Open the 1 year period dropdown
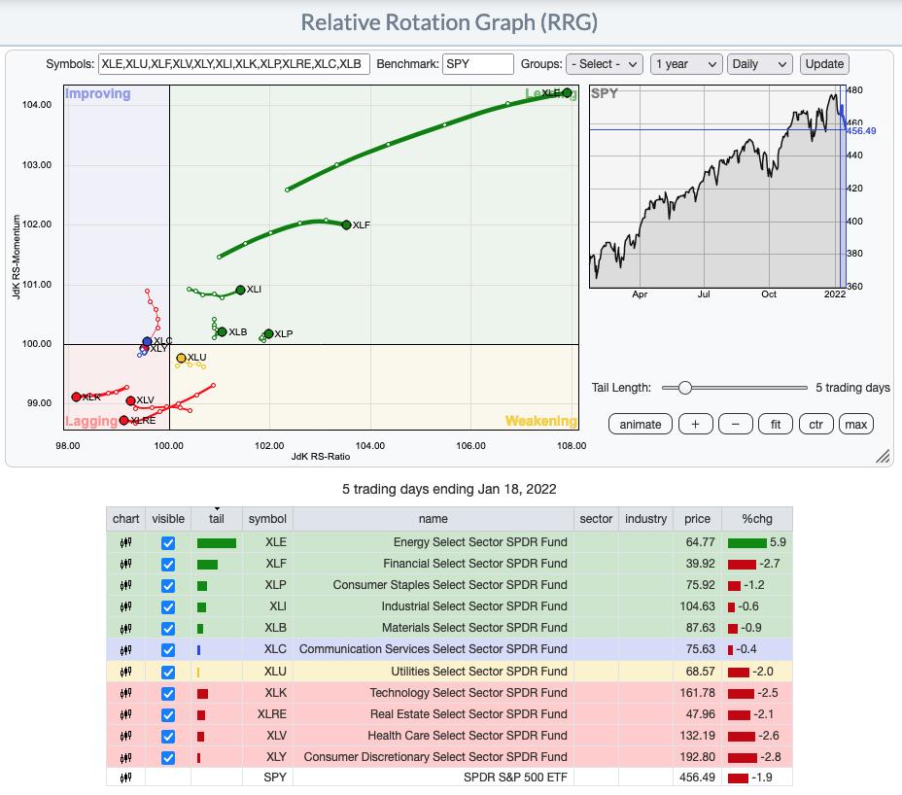Viewport: 902px width, 795px height. (685, 64)
